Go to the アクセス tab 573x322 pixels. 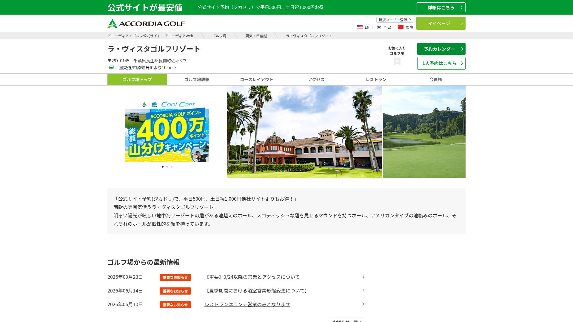point(316,80)
